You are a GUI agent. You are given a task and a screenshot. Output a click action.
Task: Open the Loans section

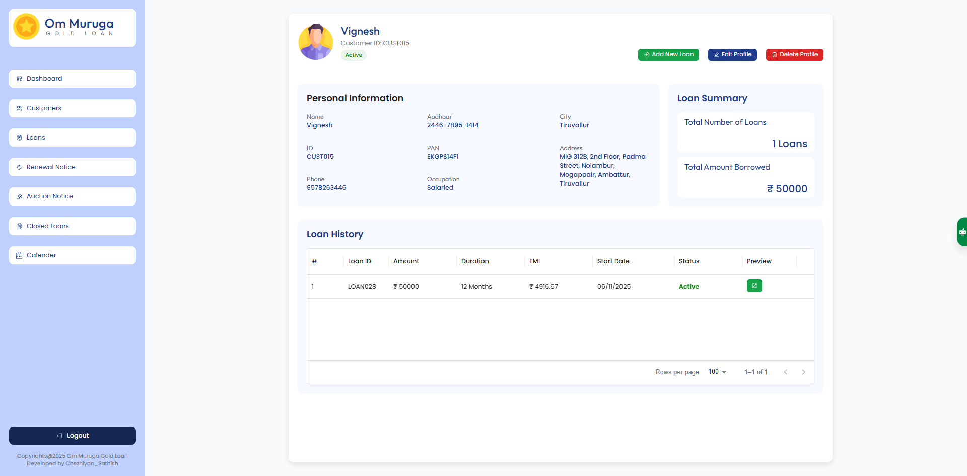73,138
